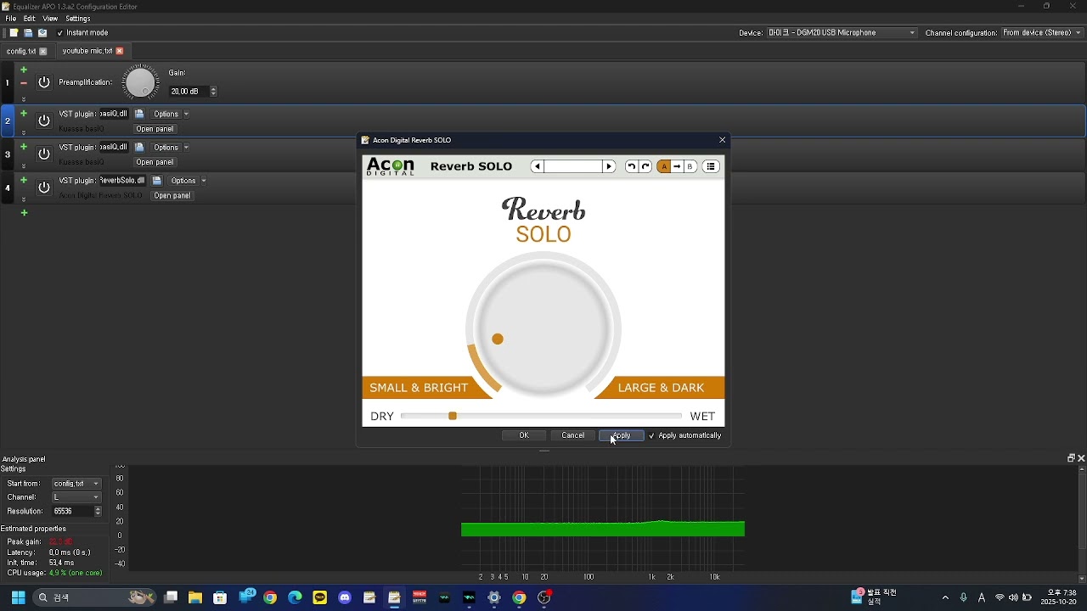Close the youtube mic.txt tab

tap(120, 52)
